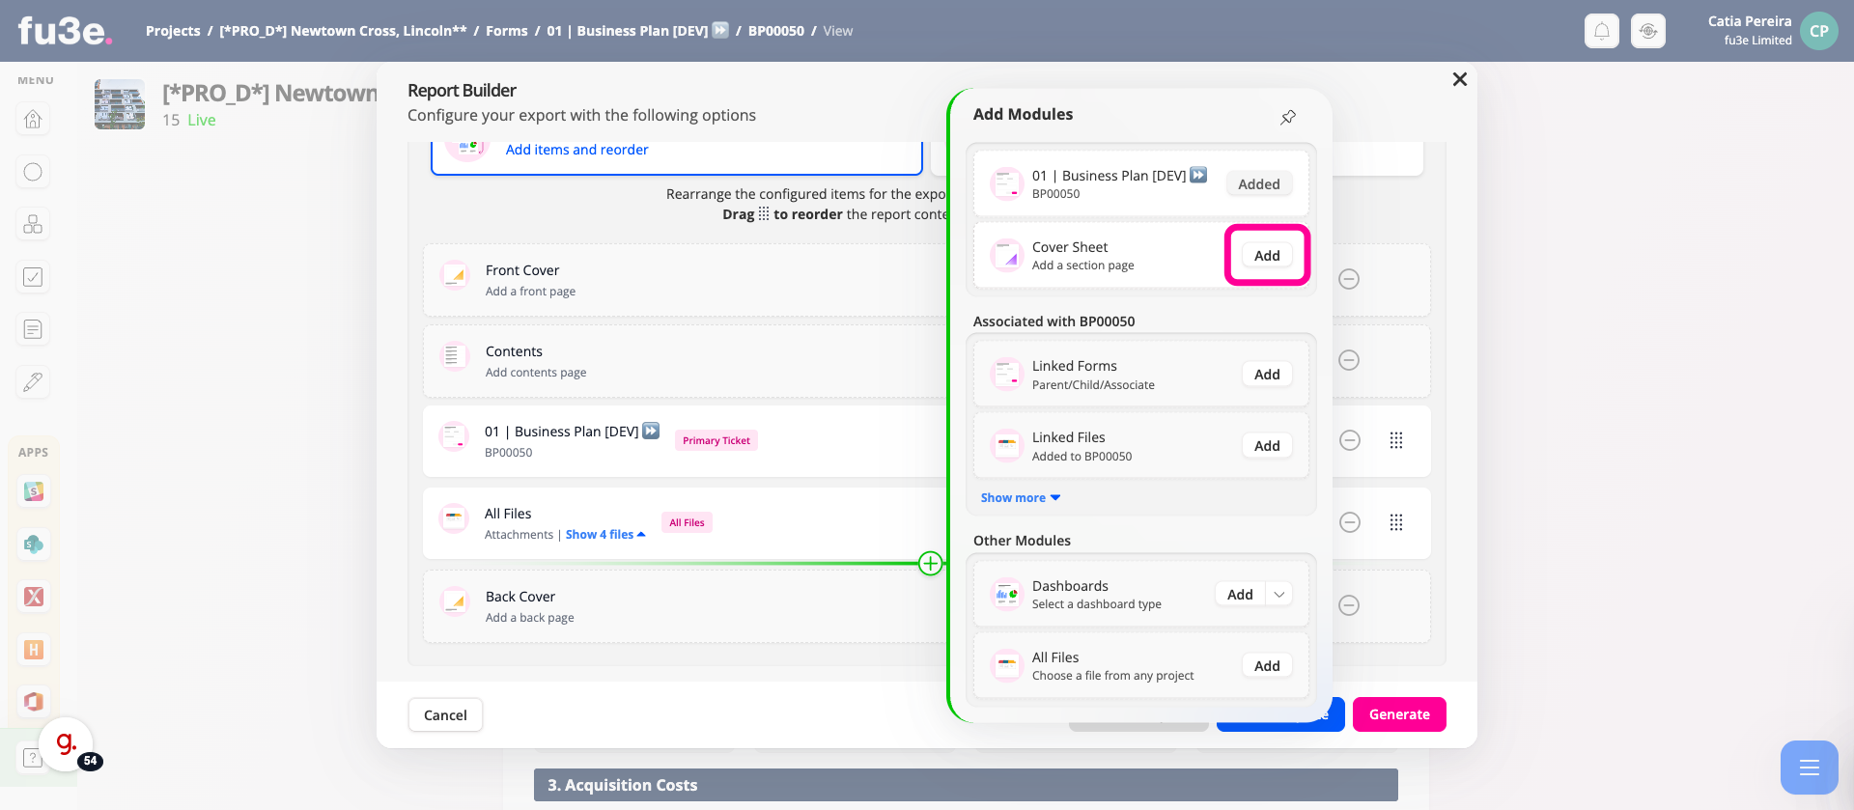Click the Primary Ticket tag
The width and height of the screenshot is (1854, 810).
click(x=716, y=441)
